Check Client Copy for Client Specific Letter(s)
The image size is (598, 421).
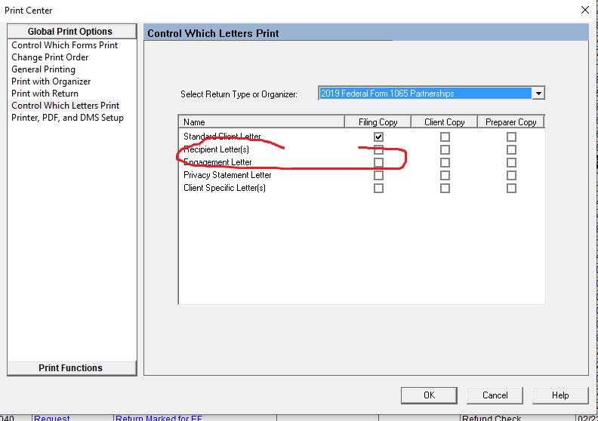tap(445, 188)
